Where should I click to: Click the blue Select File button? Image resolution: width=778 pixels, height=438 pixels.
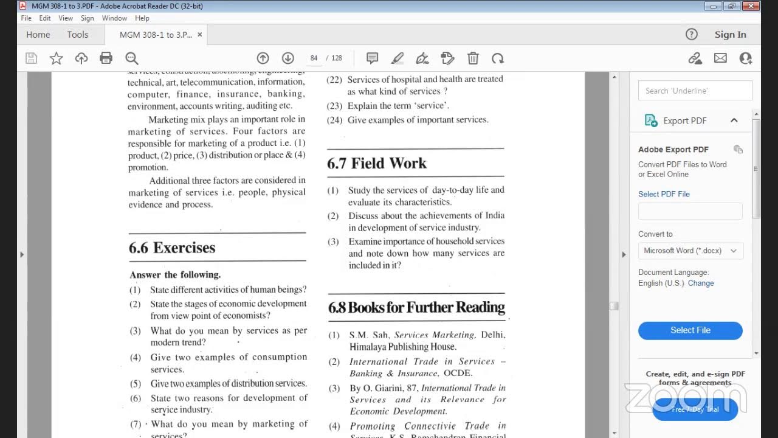pyautogui.click(x=690, y=330)
